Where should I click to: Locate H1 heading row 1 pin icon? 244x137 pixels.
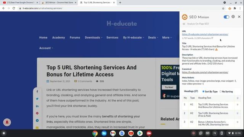pyautogui.click(x=238, y=105)
